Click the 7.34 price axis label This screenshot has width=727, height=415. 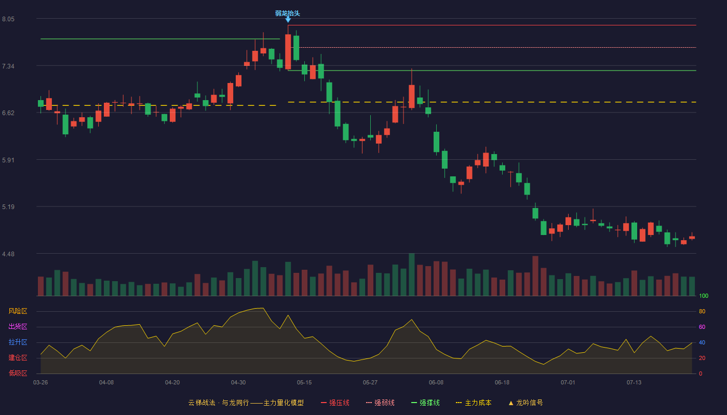[x=8, y=66]
